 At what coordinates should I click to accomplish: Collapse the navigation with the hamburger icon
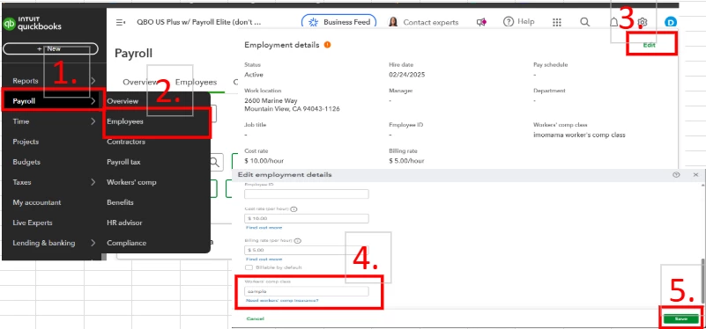[120, 22]
